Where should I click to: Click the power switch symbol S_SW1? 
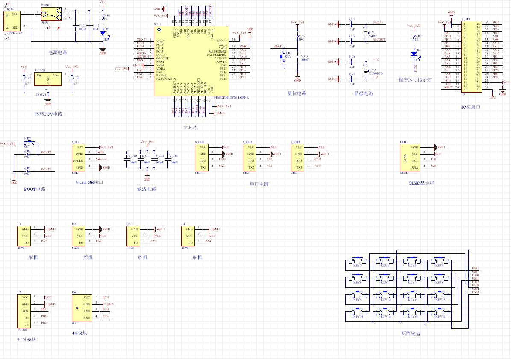click(51, 14)
